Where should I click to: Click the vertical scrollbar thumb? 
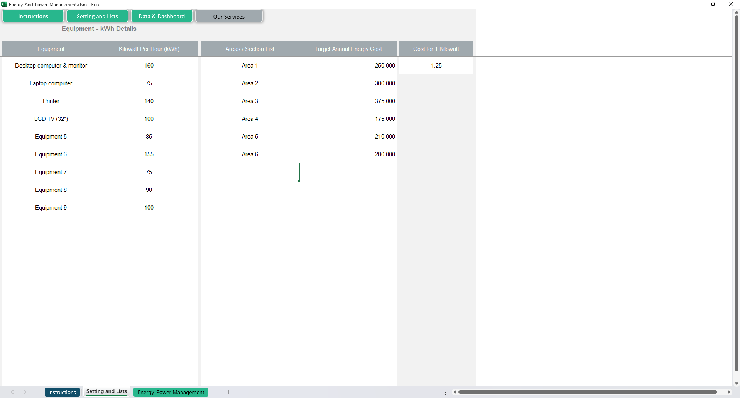[x=737, y=193]
